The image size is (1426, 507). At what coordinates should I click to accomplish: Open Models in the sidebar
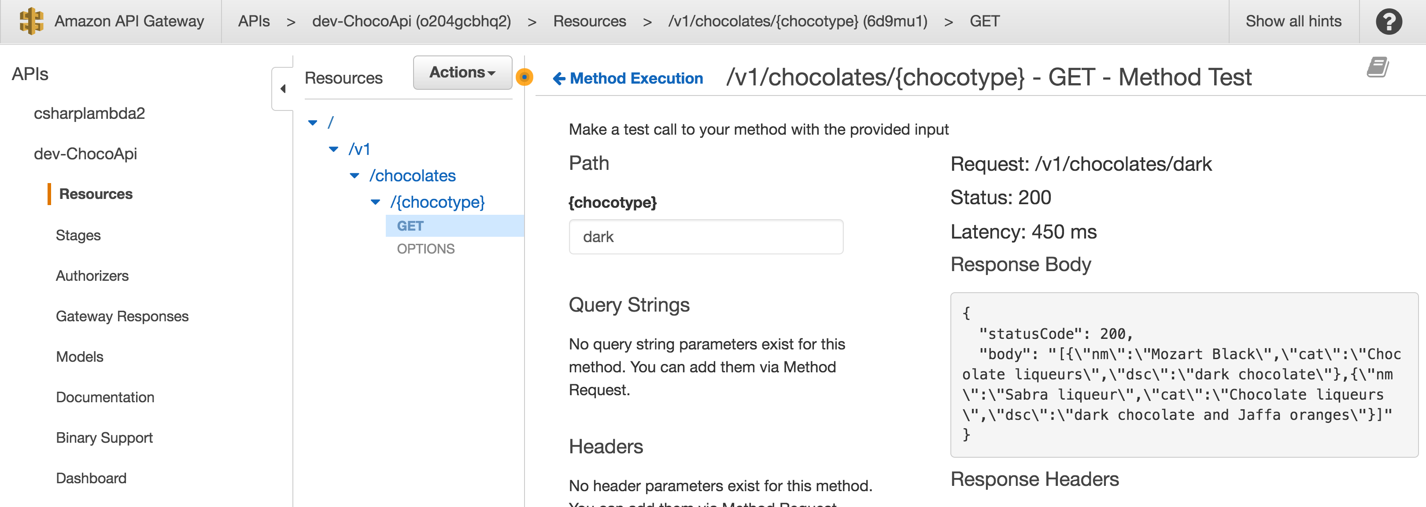[80, 356]
